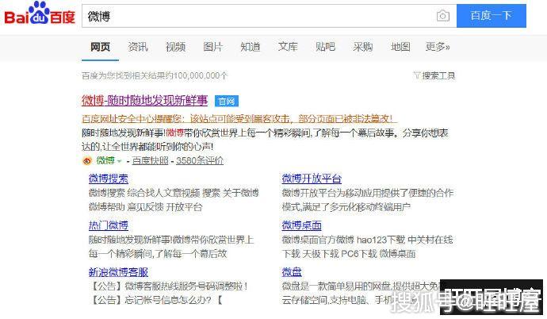
Task: Click the Baidu logo
Action: click(x=40, y=17)
